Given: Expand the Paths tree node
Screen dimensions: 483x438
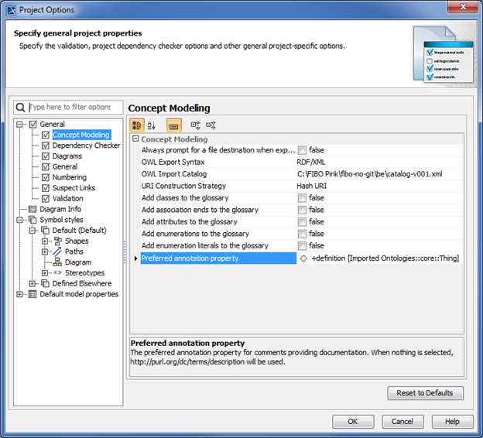Looking at the screenshot, I should tap(45, 252).
